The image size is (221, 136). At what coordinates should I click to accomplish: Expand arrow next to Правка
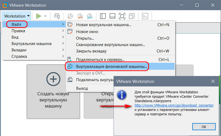(x=63, y=31)
